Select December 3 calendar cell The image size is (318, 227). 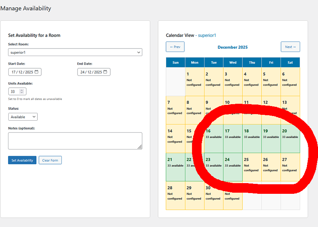click(233, 82)
